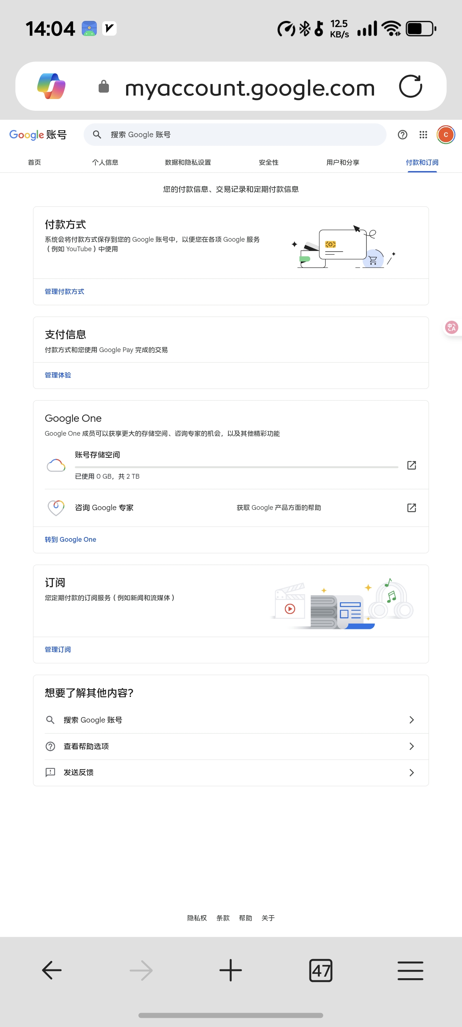The width and height of the screenshot is (462, 1027).
Task: Open a new tab with plus button
Action: pos(230,971)
